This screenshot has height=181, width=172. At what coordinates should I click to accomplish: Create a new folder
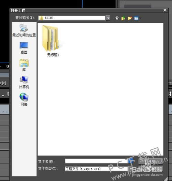coord(130,18)
